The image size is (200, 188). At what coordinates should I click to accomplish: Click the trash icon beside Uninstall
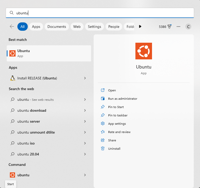click(x=103, y=148)
